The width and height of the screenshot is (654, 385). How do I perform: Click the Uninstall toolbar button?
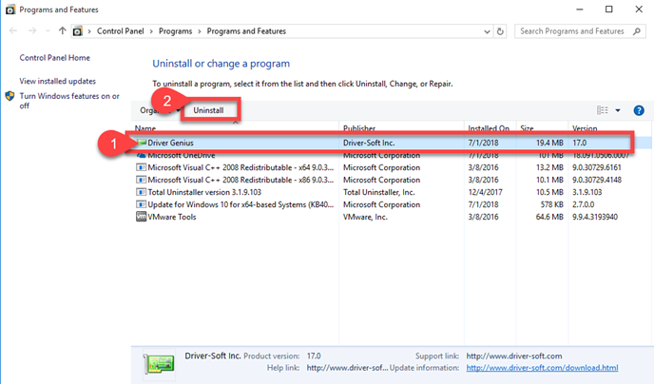click(208, 110)
